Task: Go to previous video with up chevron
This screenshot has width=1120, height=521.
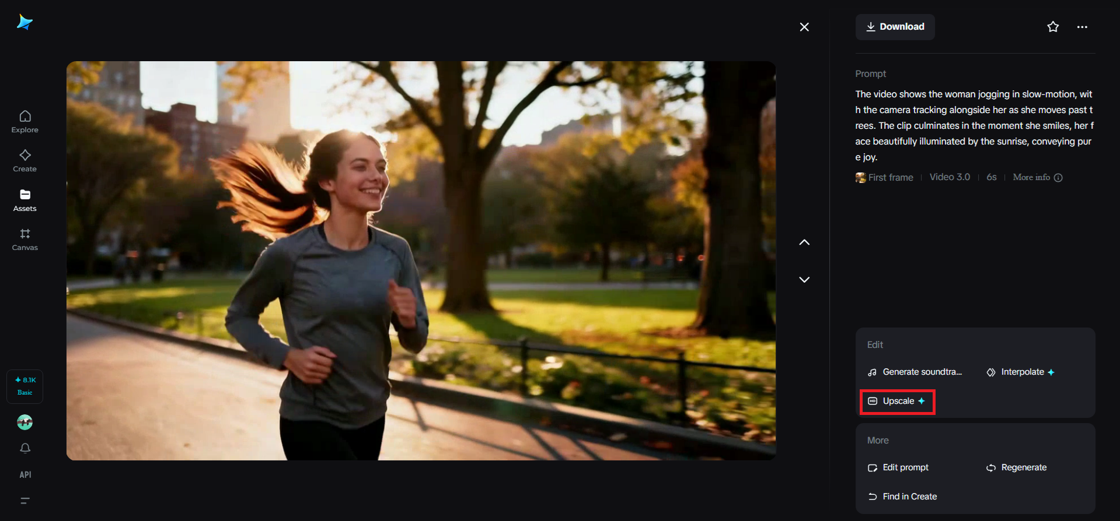Action: point(804,242)
